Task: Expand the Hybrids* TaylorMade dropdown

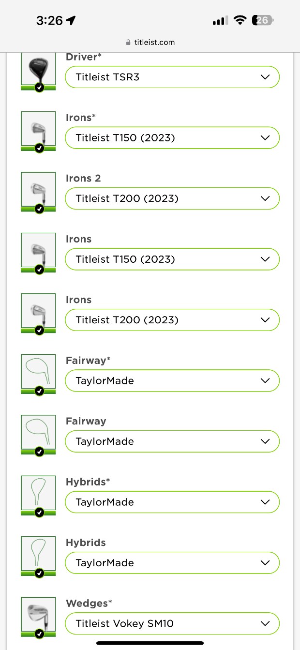Action: pos(172,502)
